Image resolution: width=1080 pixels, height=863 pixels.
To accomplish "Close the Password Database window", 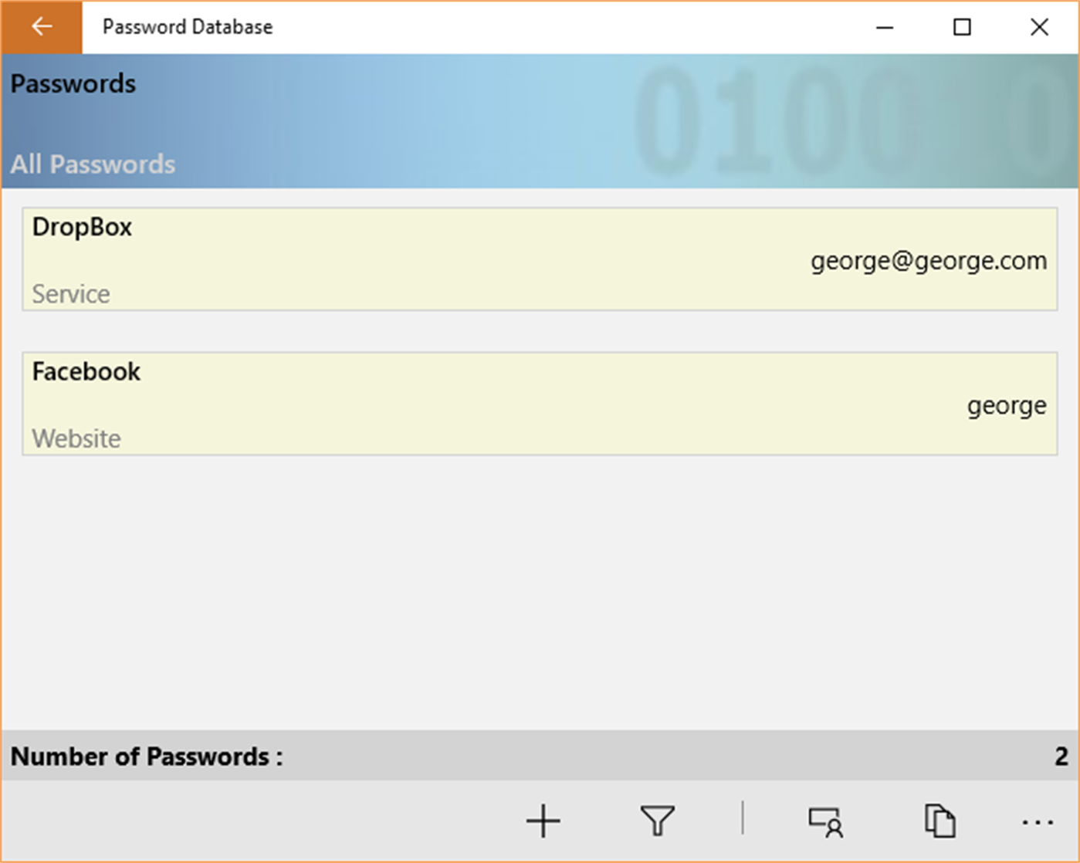I will point(1039,27).
